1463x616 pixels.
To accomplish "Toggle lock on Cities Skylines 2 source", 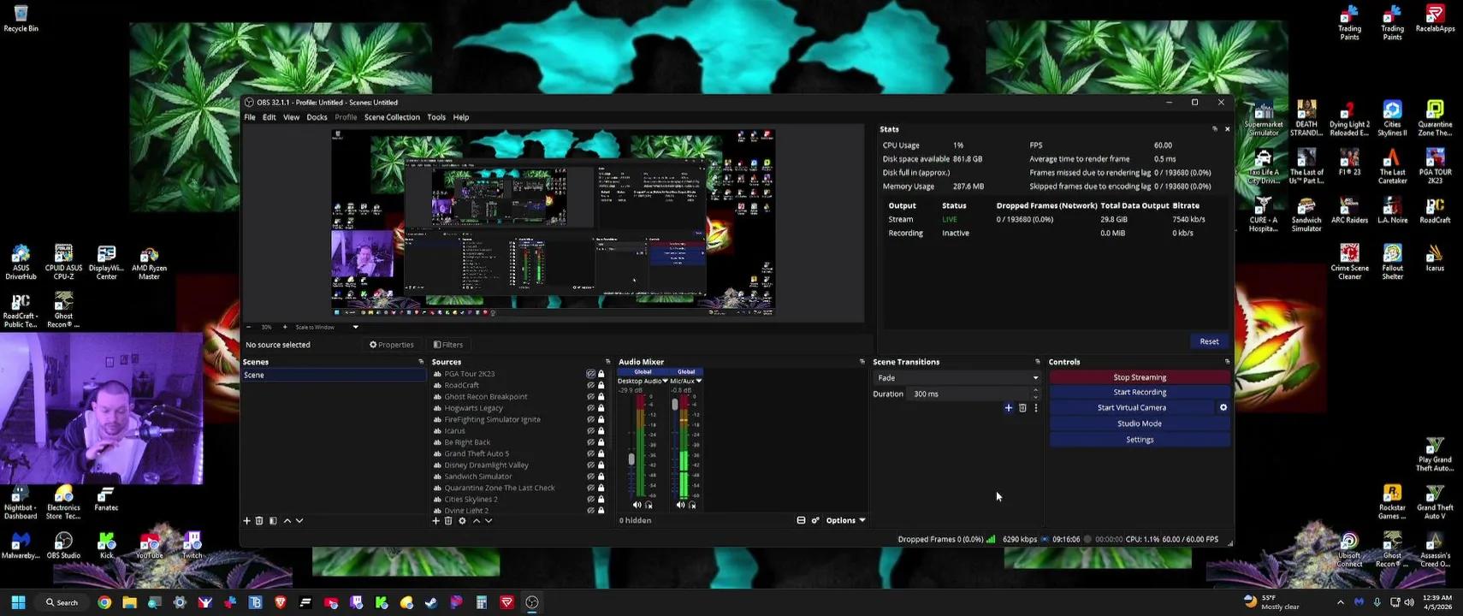I will (601, 500).
